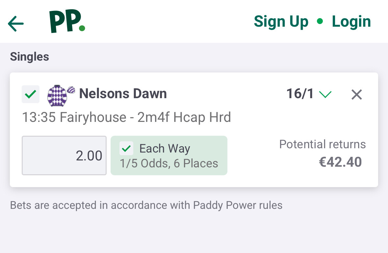Click the 16/1 odds value
The image size is (388, 253).
coord(300,94)
